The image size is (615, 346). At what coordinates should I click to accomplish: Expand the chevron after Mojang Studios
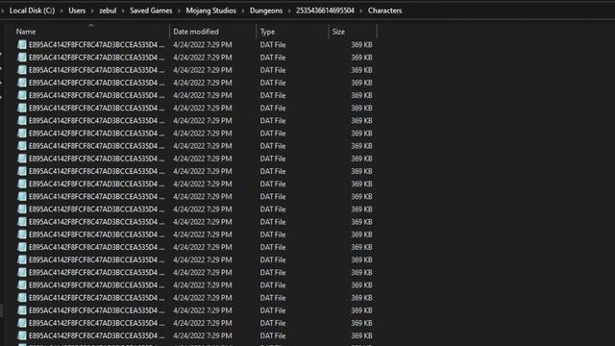pyautogui.click(x=243, y=11)
